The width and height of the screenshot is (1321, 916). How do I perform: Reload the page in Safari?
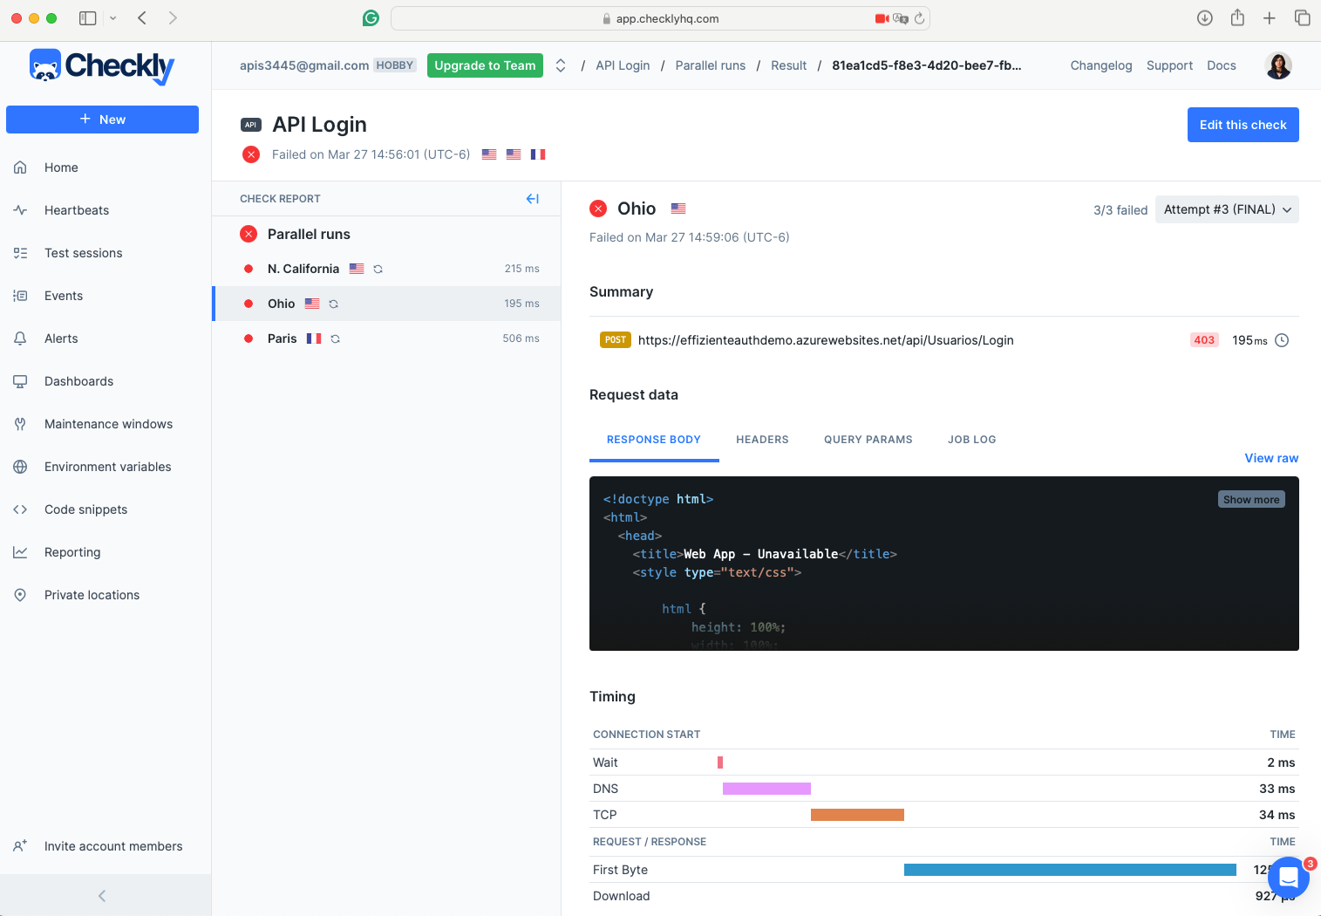[x=919, y=18]
